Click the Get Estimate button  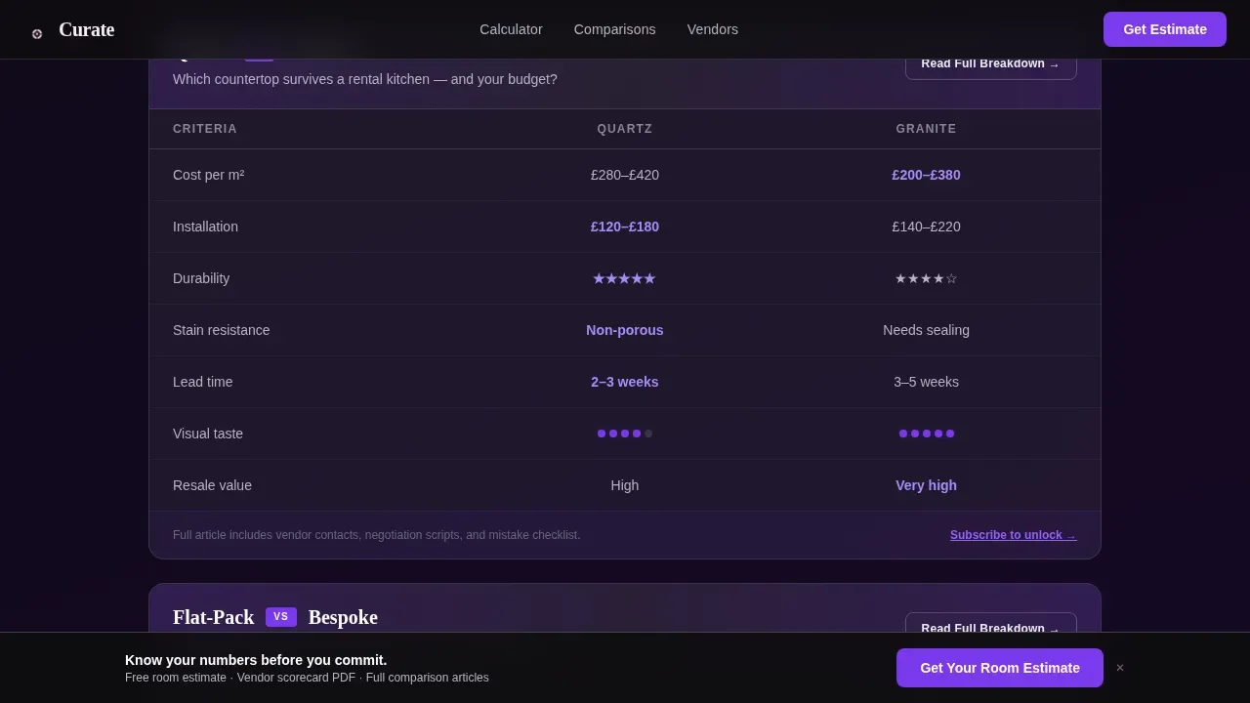tap(1165, 29)
